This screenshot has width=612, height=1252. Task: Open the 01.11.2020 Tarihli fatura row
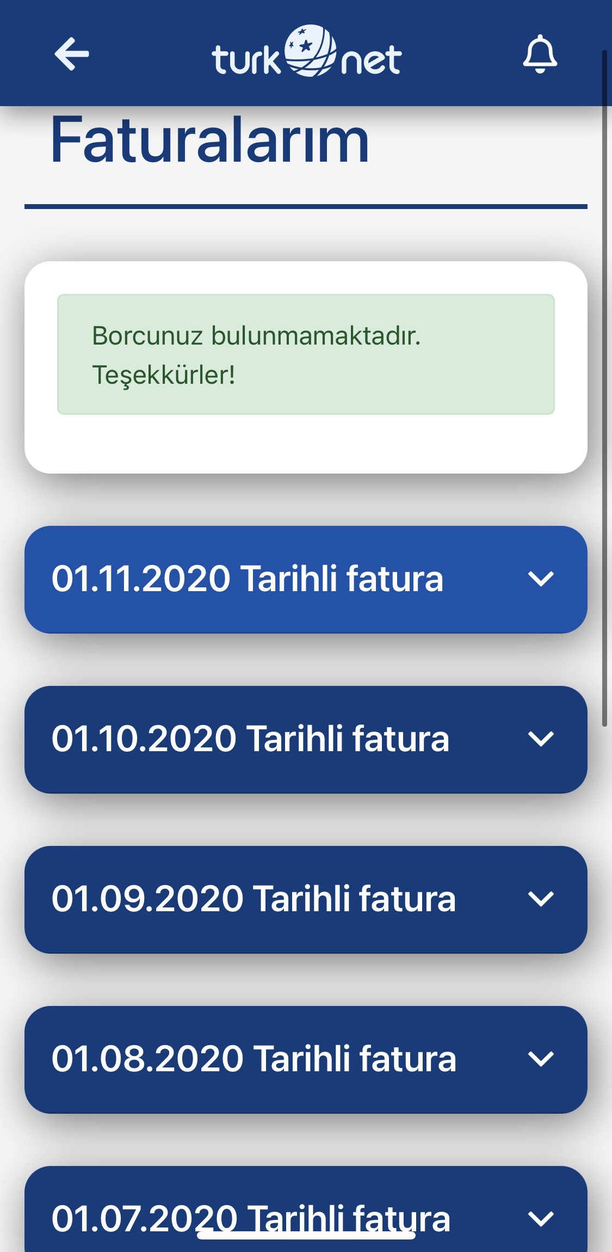click(x=306, y=579)
